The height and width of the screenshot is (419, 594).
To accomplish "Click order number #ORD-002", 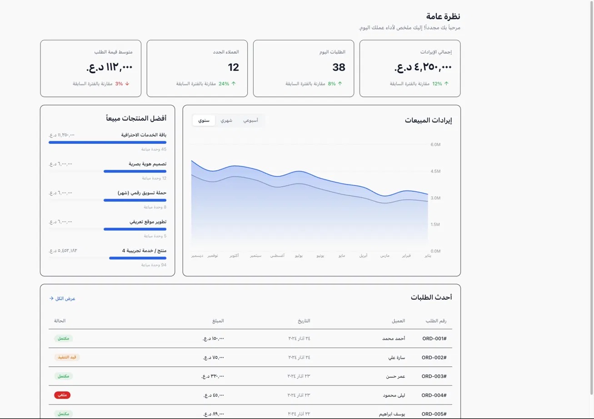I will click(434, 357).
